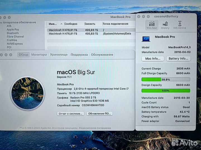
Task: Click 16 ГБ 2133 MHz LPDDR3 text
Action: 84,93
